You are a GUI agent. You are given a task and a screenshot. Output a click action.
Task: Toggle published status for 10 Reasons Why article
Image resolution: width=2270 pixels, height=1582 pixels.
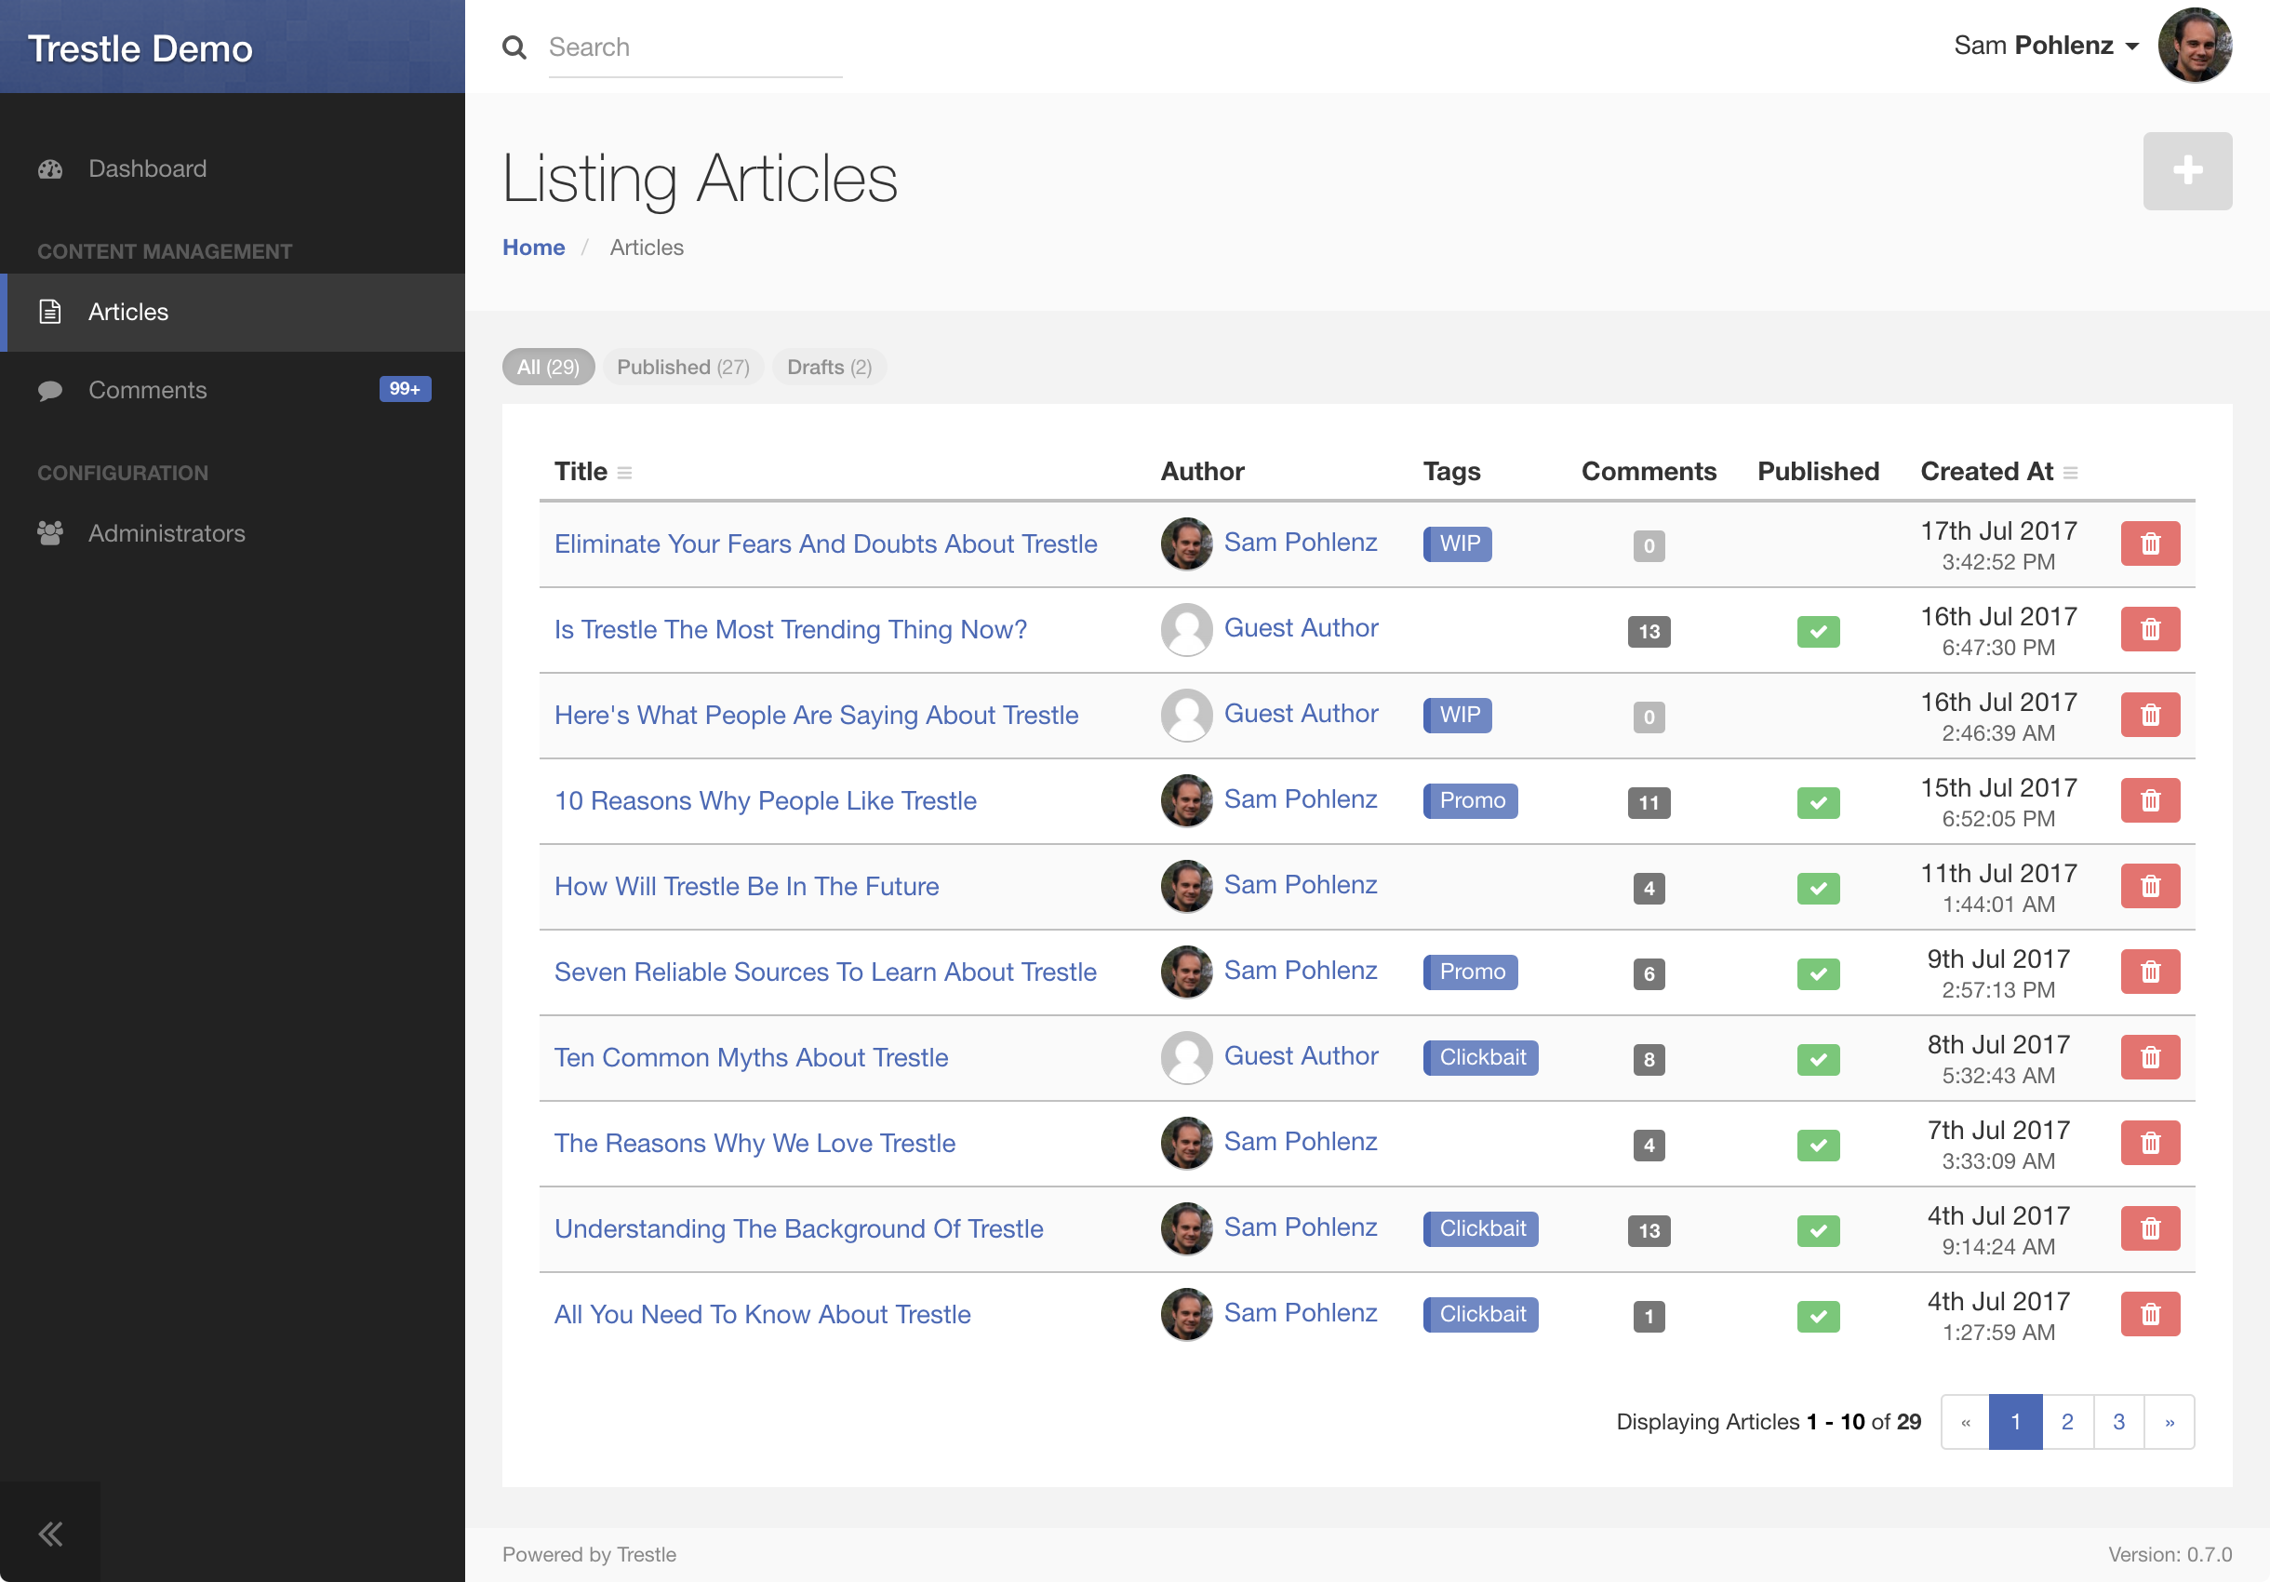pyautogui.click(x=1818, y=798)
